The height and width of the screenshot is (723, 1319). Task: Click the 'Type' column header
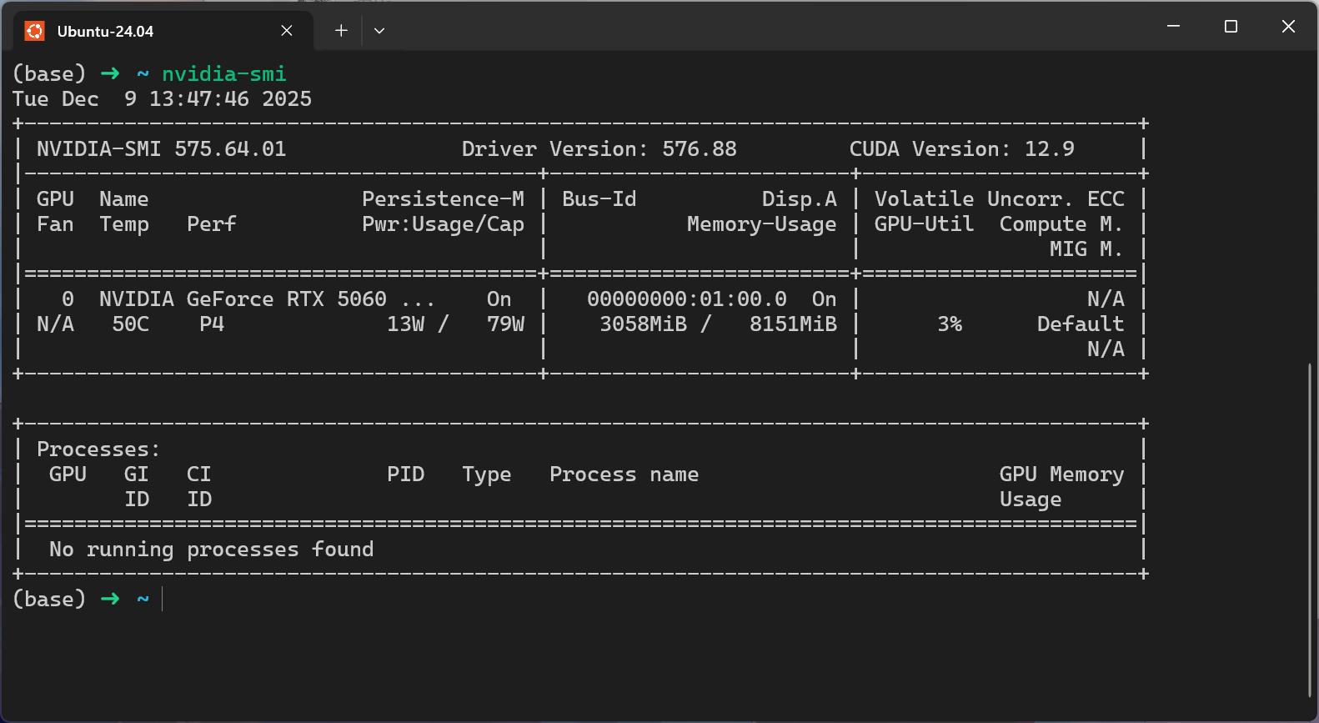tap(487, 474)
